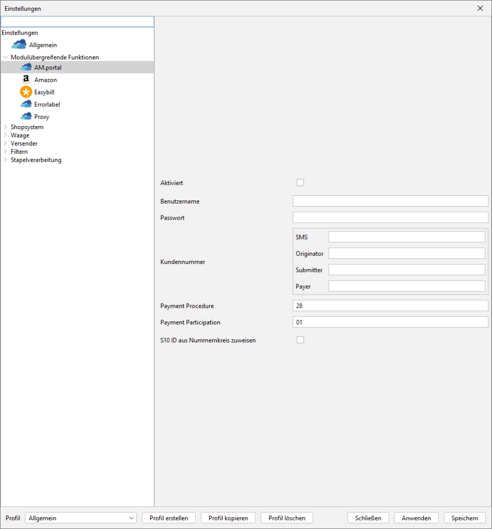Enable the Aktiviert checkbox
The image size is (492, 529).
coord(300,182)
